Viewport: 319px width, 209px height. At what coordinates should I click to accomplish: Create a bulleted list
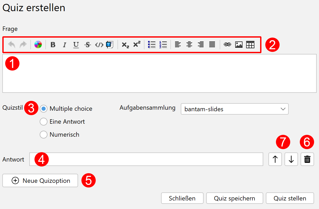pos(152,44)
